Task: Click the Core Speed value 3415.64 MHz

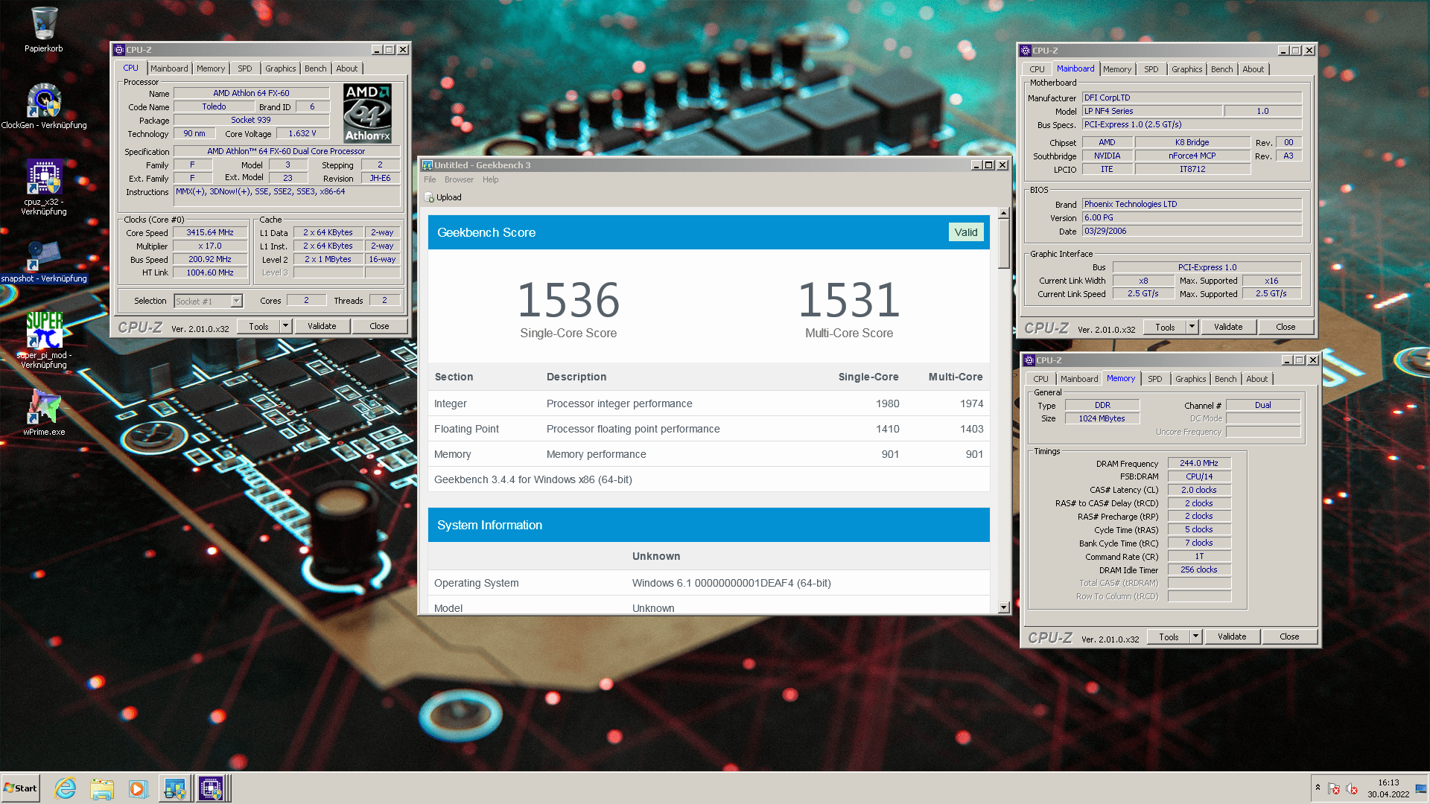Action: [x=210, y=232]
